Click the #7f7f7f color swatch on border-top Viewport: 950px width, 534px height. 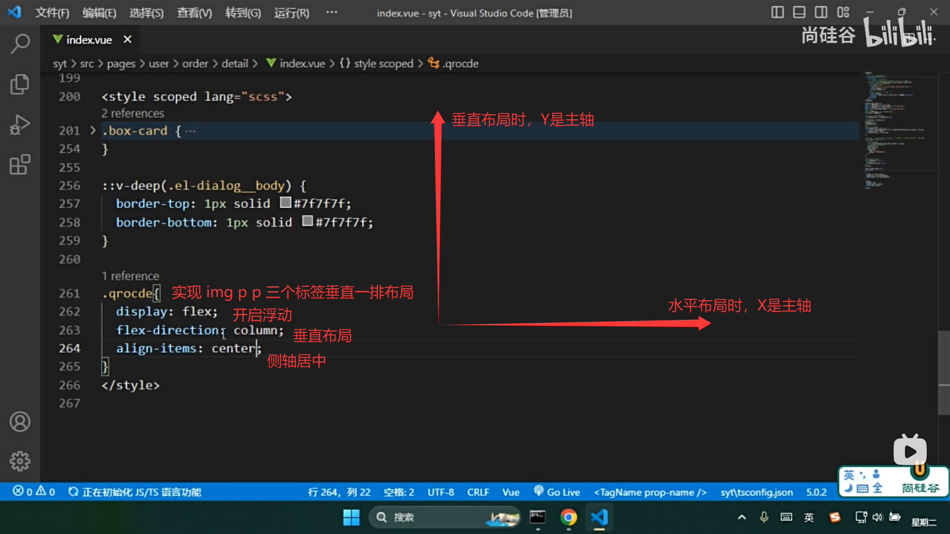(285, 203)
